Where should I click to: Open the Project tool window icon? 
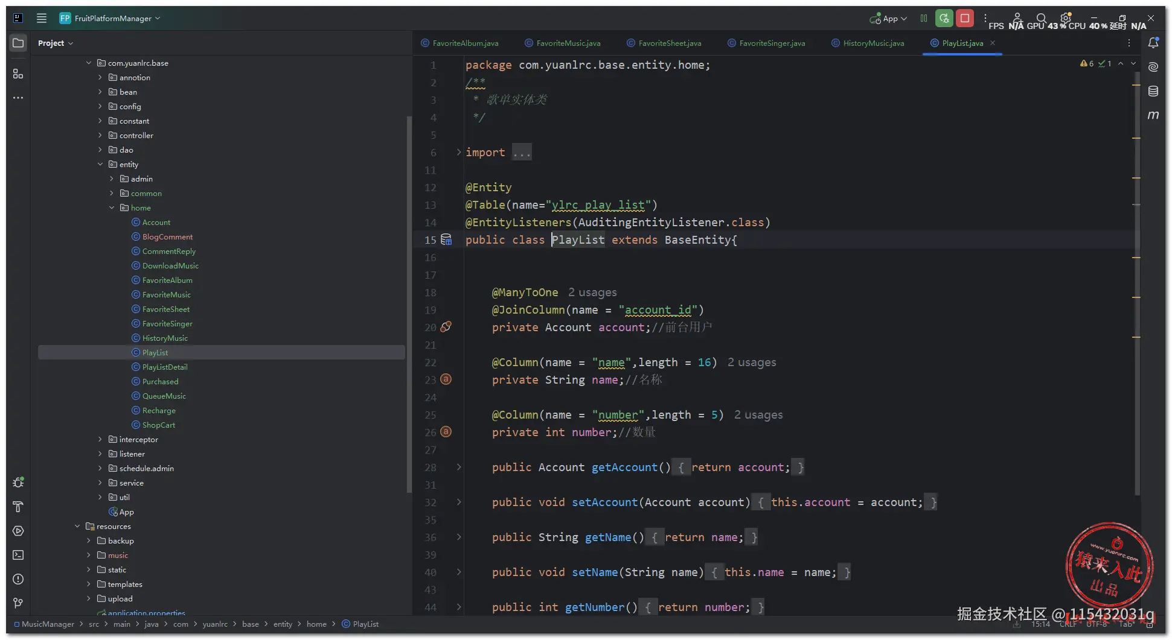[x=18, y=43]
